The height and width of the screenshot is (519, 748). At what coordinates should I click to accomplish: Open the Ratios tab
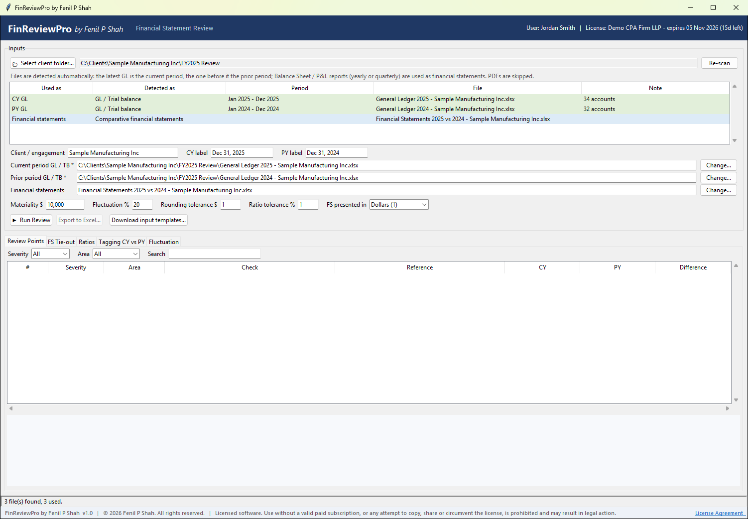pyautogui.click(x=87, y=242)
